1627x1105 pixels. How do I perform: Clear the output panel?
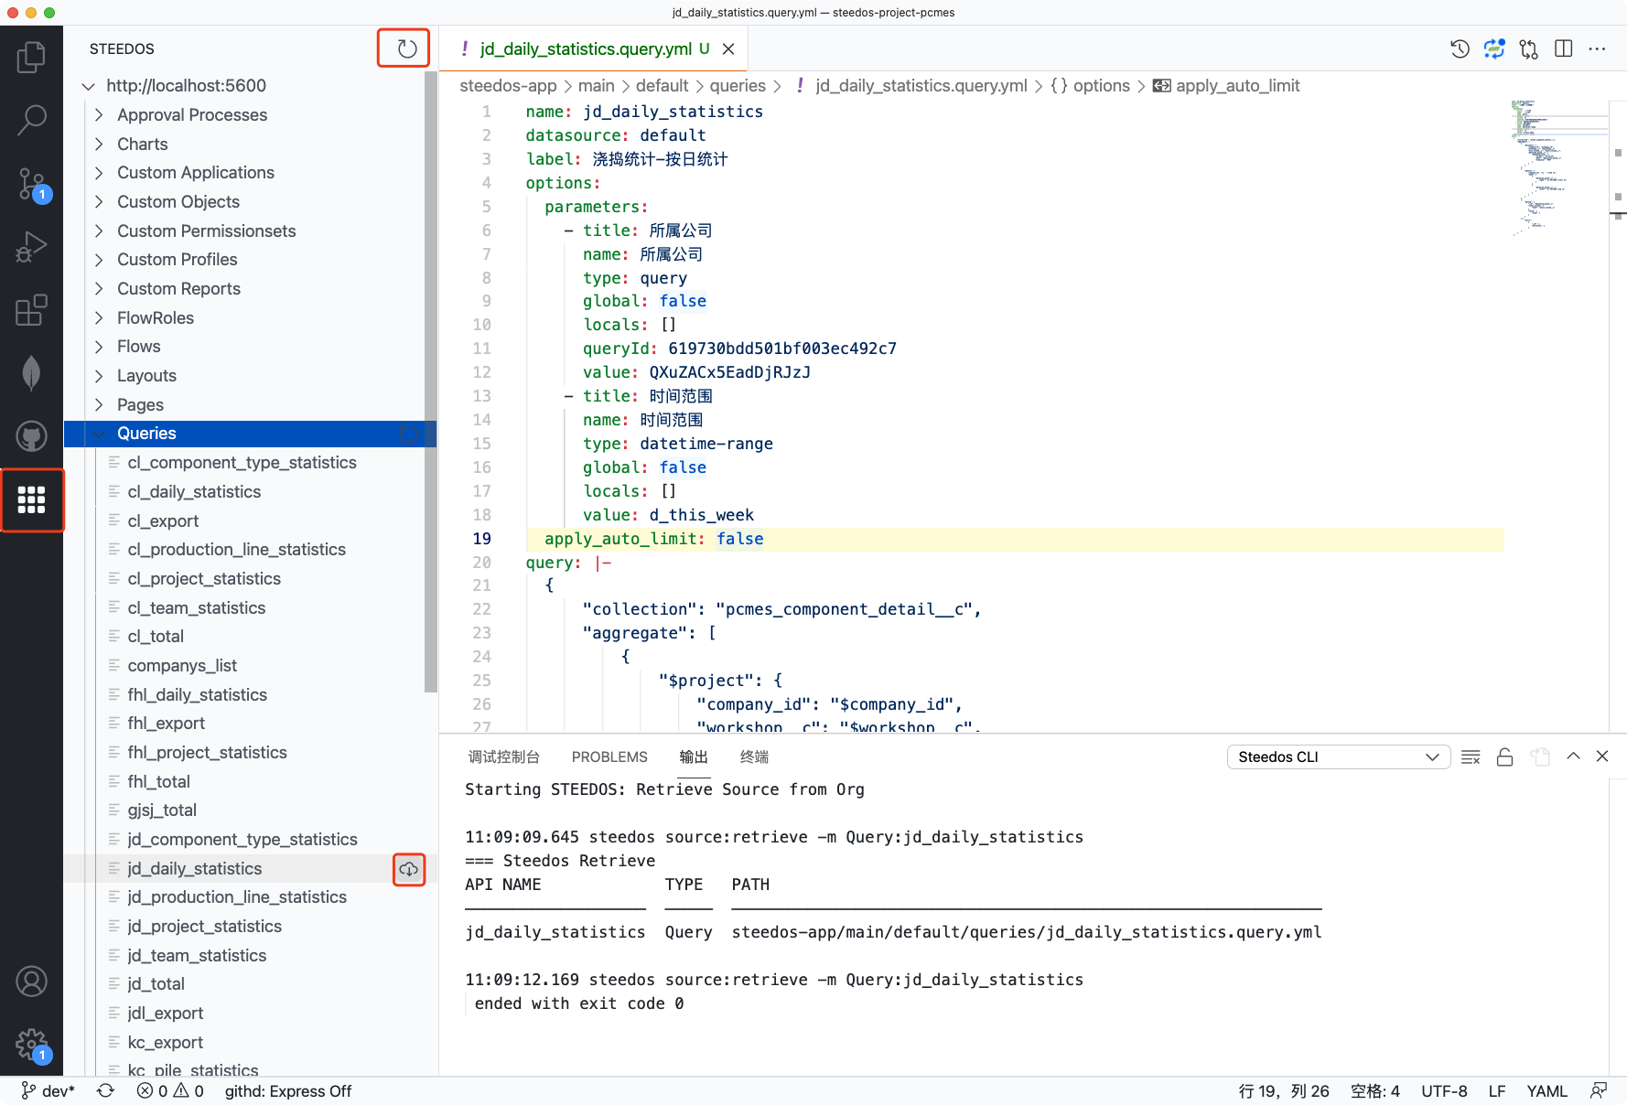pyautogui.click(x=1471, y=756)
